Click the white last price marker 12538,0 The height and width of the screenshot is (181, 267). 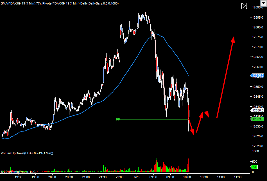[257, 111]
